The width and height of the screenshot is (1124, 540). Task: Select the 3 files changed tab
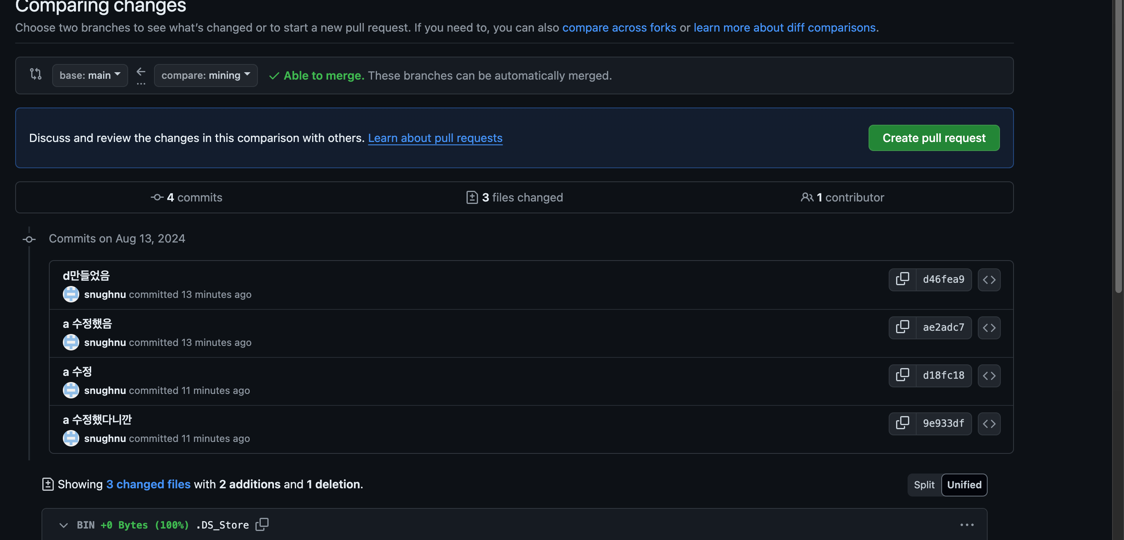pyautogui.click(x=515, y=197)
